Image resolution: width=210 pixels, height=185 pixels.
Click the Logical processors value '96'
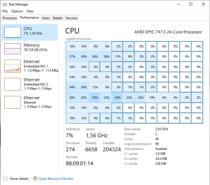click(157, 144)
